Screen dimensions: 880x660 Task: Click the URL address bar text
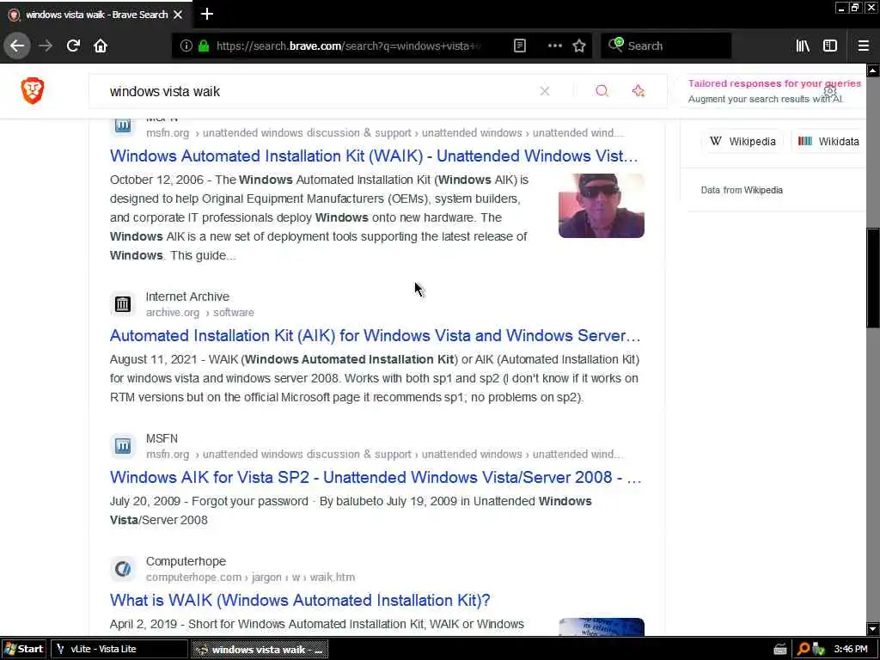point(348,46)
